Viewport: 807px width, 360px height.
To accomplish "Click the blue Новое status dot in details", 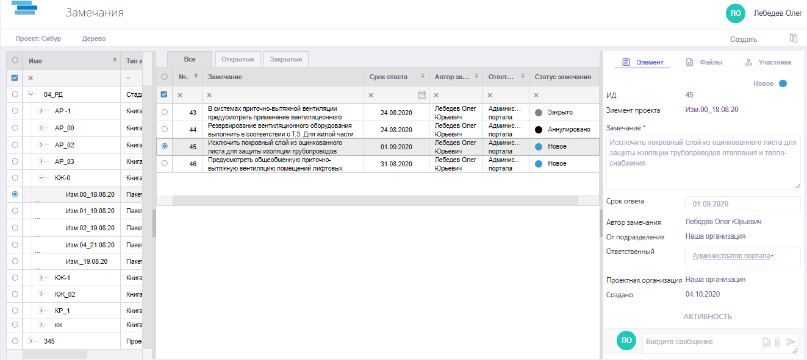I will point(783,83).
